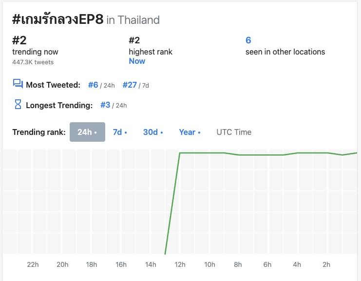The width and height of the screenshot is (361, 281).
Task: Click the #3 longest trending rank
Action: (x=105, y=105)
